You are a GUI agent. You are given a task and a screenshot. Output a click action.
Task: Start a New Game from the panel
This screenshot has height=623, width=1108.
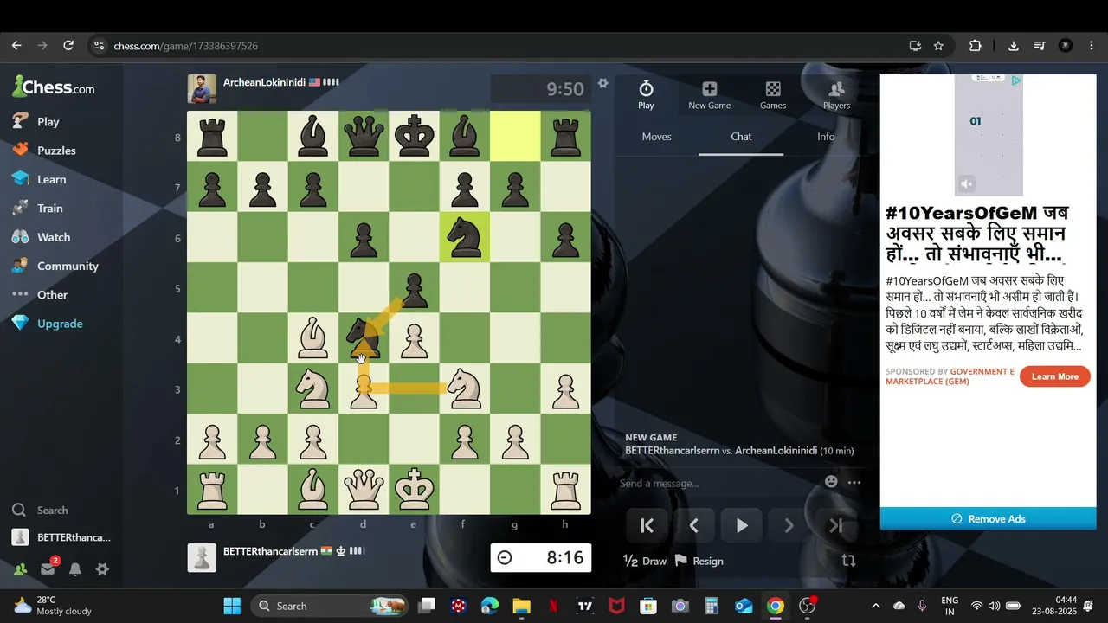710,94
